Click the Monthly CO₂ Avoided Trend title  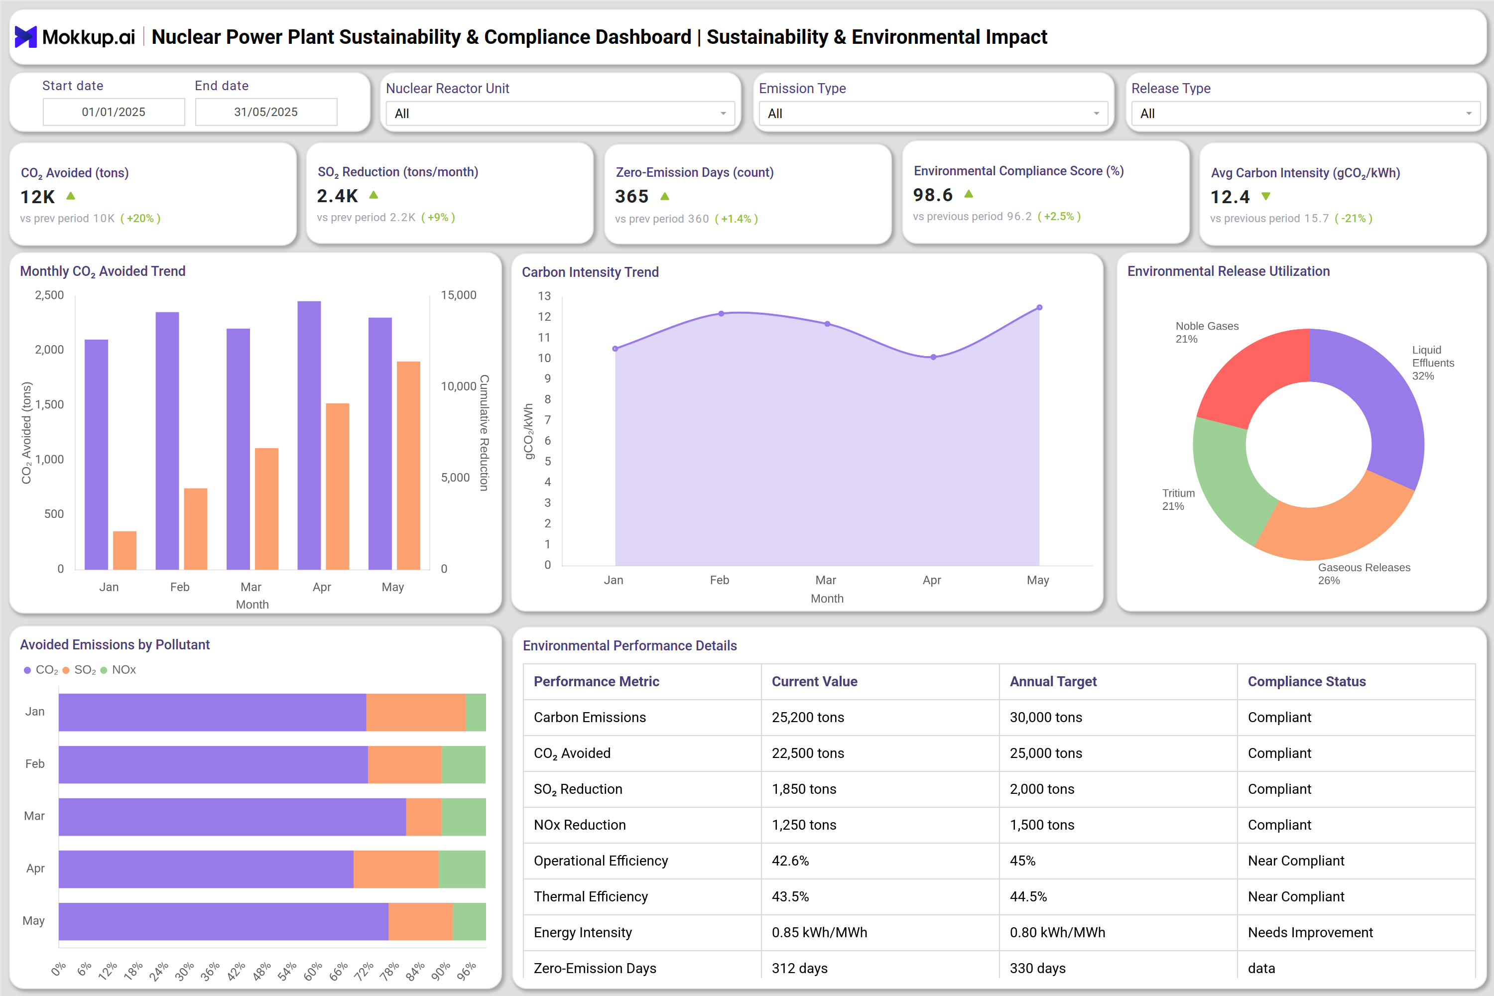103,271
